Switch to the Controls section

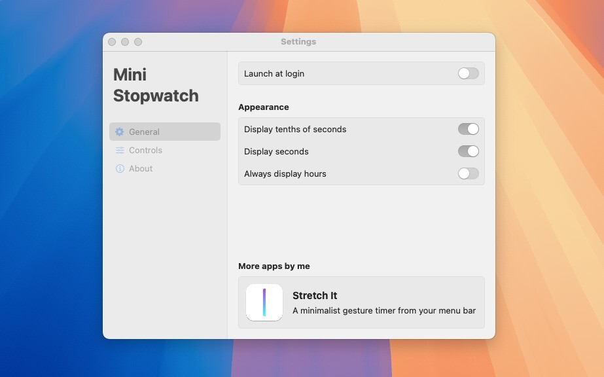coord(145,151)
